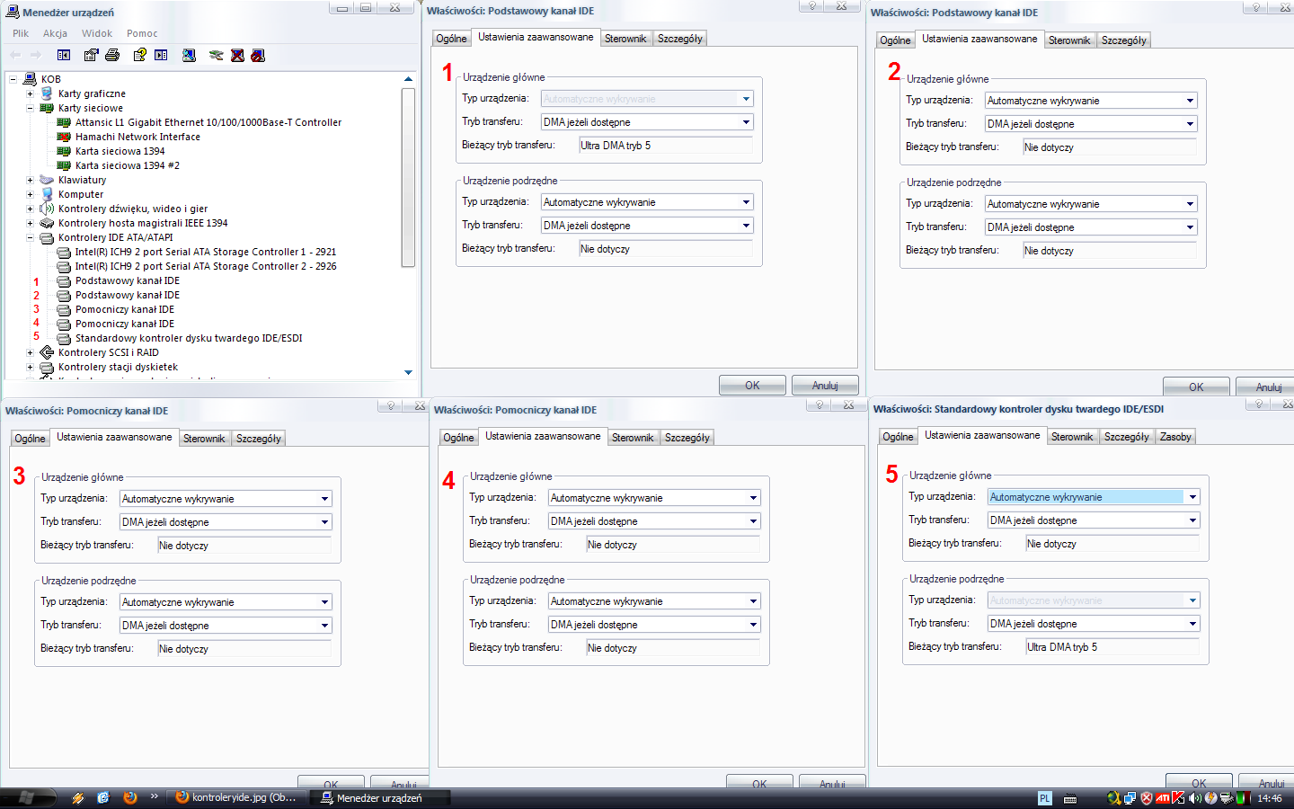Screen dimensions: 1294x809
Task: Launch Firefox from the quick launch bar
Action: point(130,797)
